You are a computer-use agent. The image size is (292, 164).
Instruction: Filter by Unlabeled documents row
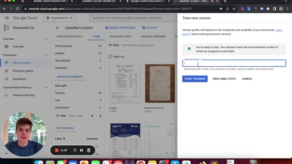[78, 68]
